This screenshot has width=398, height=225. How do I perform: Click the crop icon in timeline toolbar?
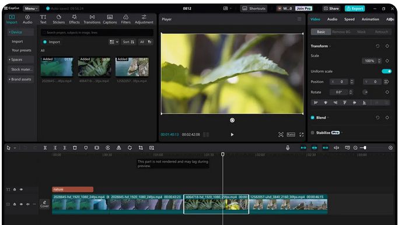coord(141,147)
